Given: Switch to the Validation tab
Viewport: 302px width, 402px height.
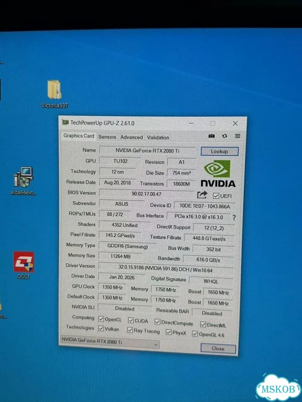Looking at the screenshot, I should 158,137.
